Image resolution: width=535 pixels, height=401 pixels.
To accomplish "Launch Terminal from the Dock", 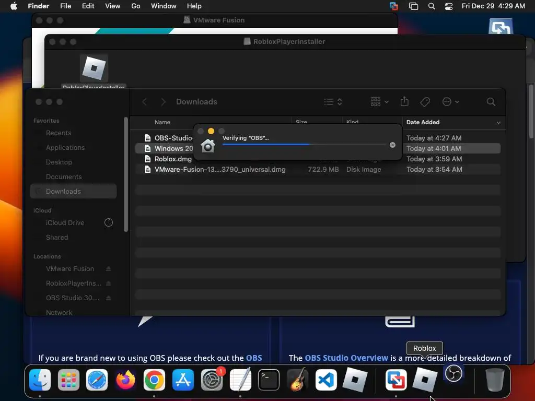I will (x=269, y=380).
